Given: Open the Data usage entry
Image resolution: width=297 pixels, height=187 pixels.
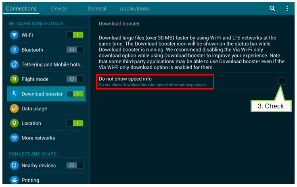Looking at the screenshot, I should 34,109.
